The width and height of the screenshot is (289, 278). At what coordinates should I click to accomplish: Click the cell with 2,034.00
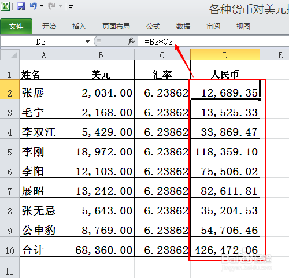(101, 90)
